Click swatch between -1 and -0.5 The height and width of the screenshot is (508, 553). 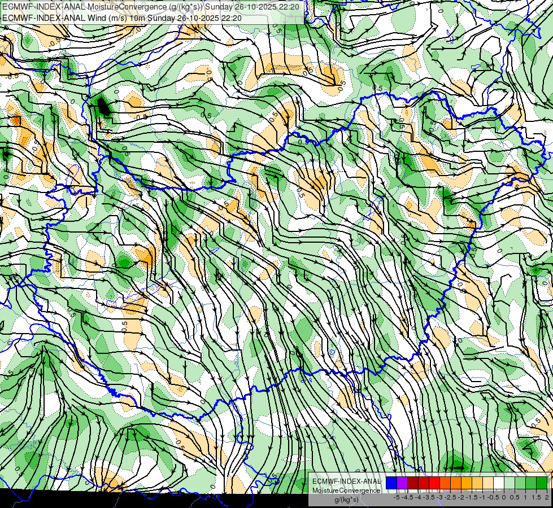(x=488, y=483)
